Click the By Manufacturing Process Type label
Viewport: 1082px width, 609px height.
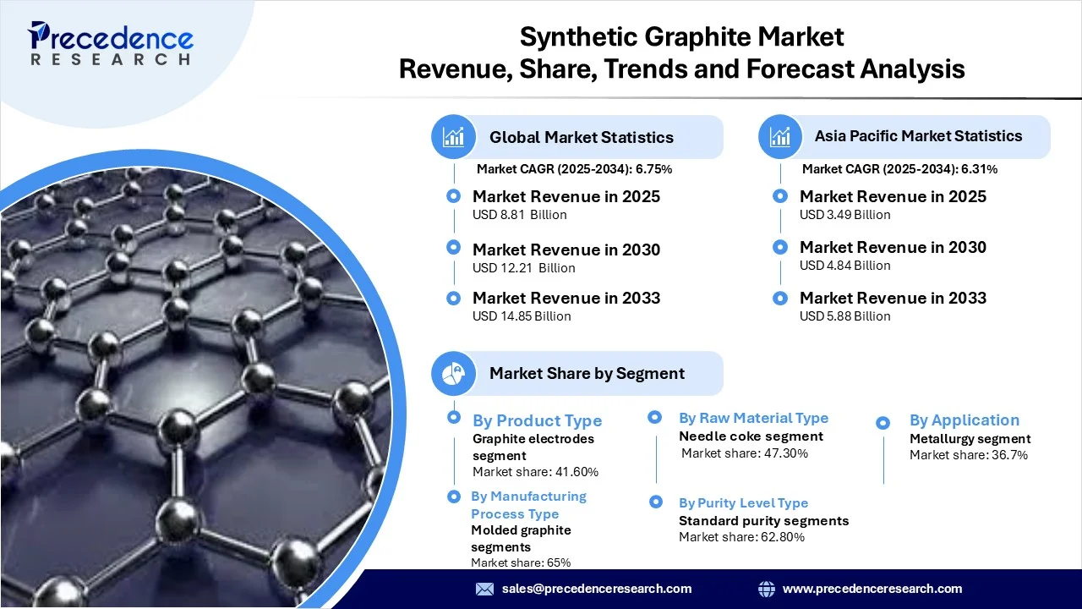[x=528, y=505]
